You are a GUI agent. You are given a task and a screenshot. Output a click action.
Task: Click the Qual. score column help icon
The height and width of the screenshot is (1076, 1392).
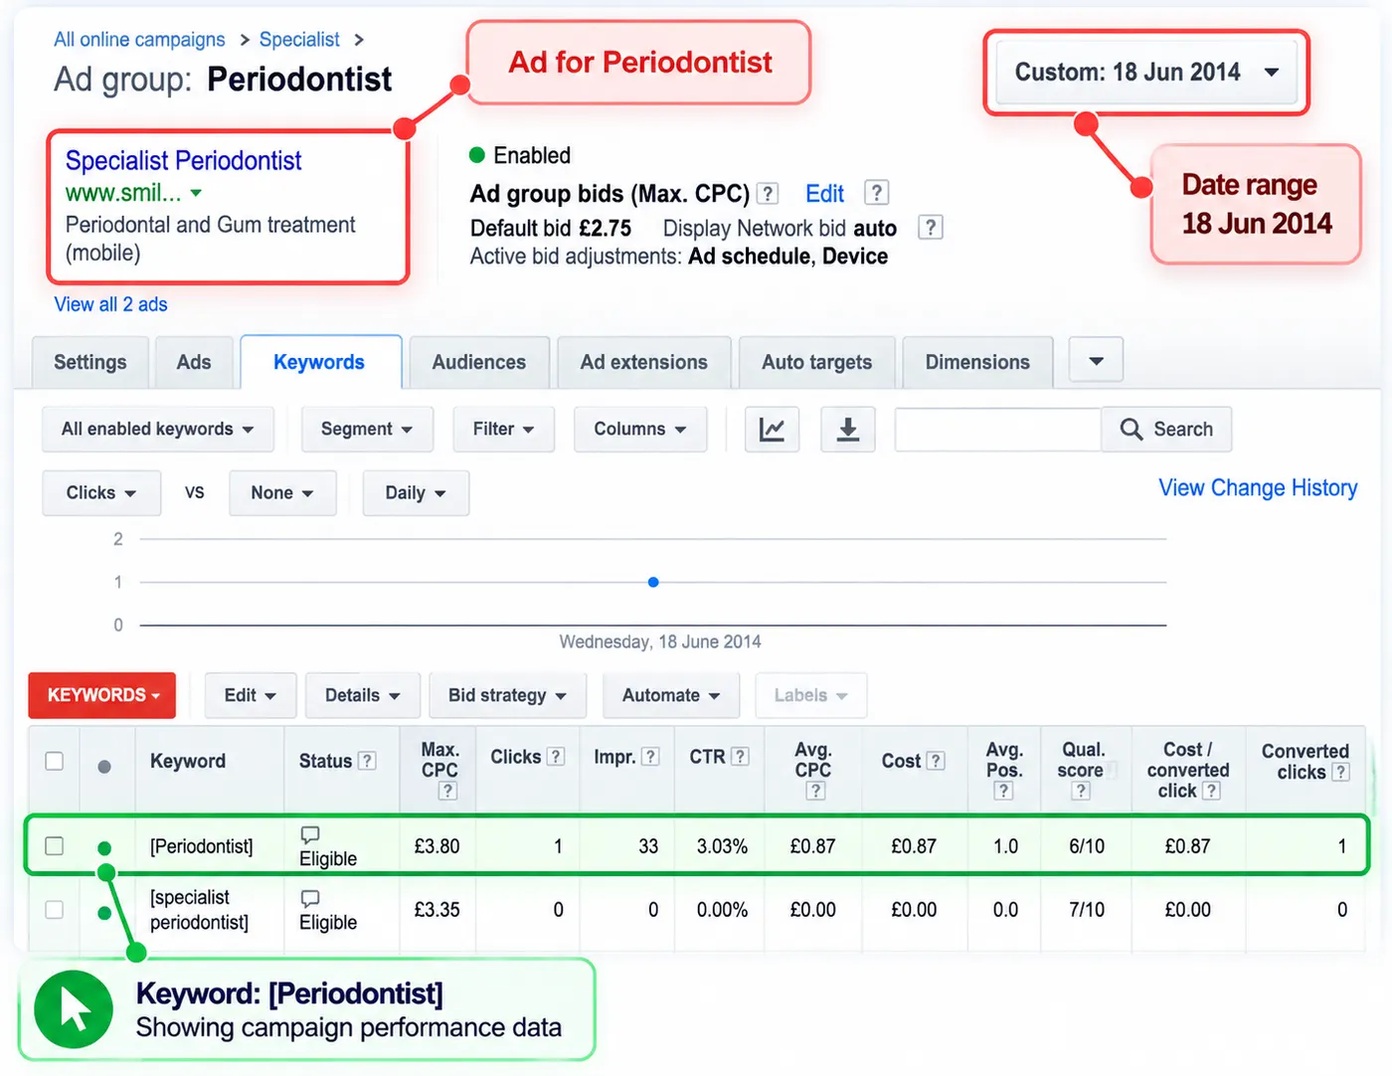(x=1081, y=791)
